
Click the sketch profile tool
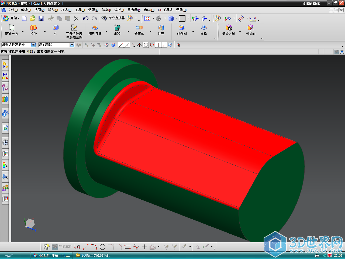[77, 247]
